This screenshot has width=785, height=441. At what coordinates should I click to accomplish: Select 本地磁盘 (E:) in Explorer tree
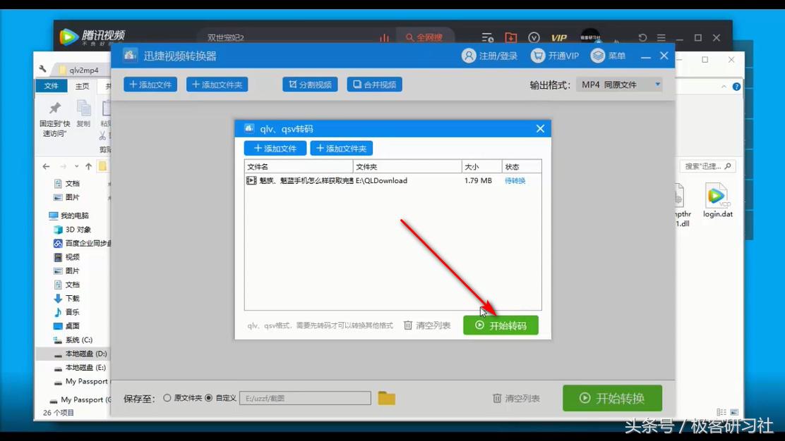[x=80, y=367]
